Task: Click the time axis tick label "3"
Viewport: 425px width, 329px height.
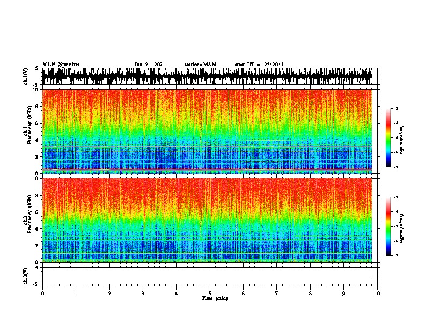Action: point(143,294)
